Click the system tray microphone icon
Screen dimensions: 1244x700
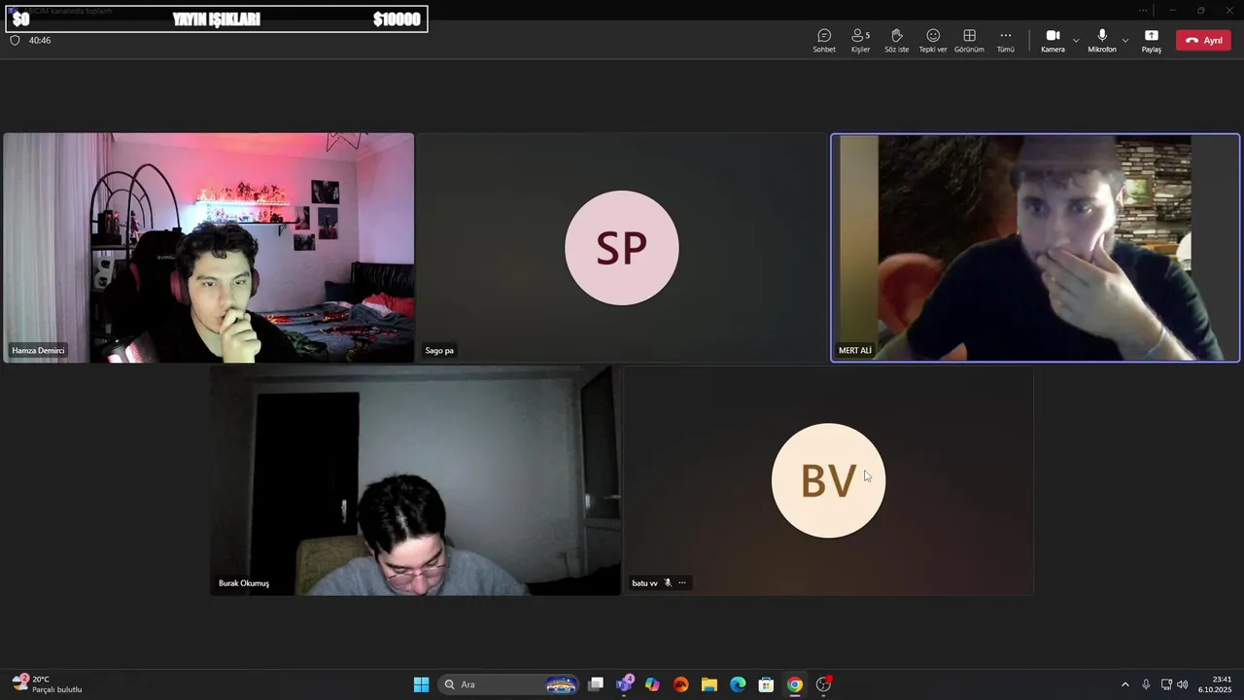tap(1146, 684)
